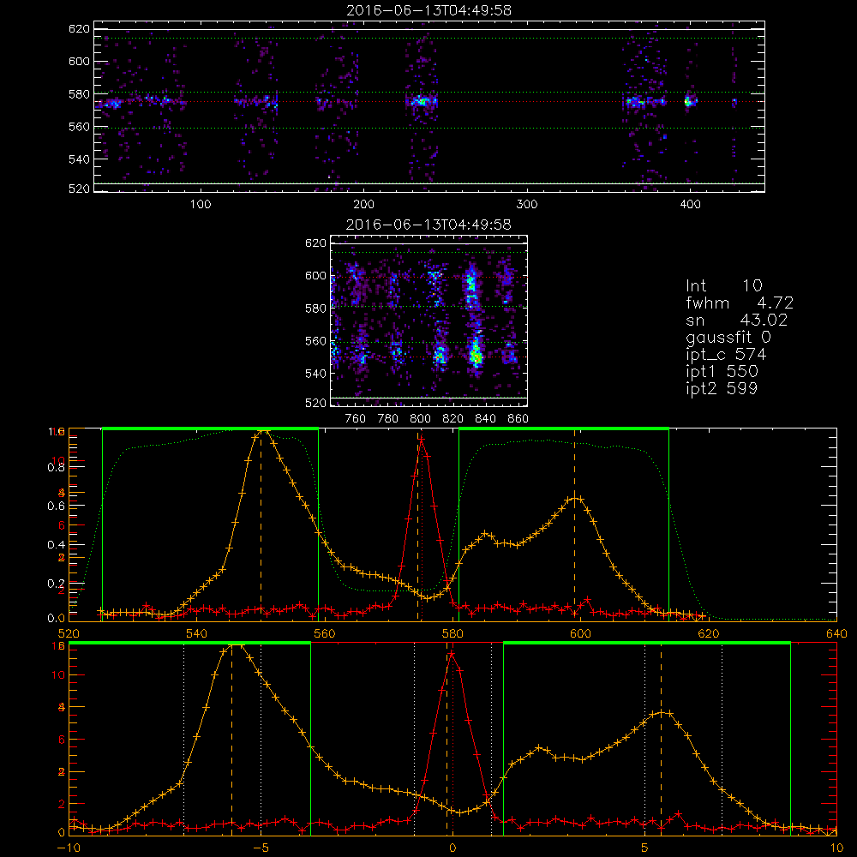Click x-axis label 400 on top spectrogram
Viewport: 857px width, 857px height.
(690, 205)
